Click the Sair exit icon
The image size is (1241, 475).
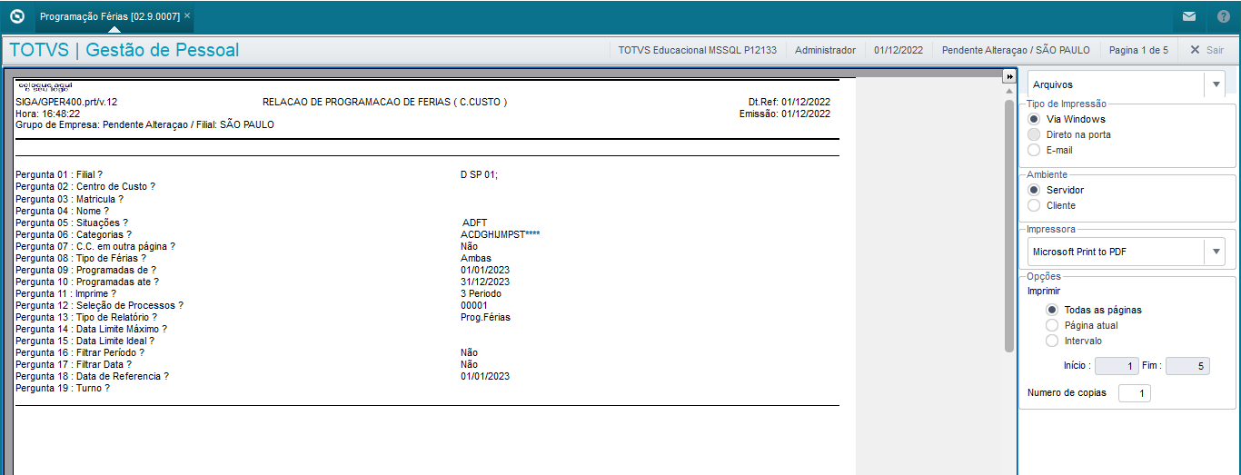coord(1195,50)
